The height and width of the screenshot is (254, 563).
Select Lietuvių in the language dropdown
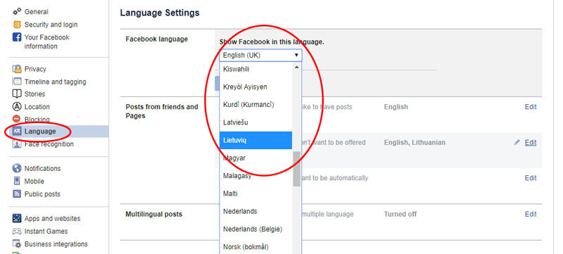[x=255, y=140]
